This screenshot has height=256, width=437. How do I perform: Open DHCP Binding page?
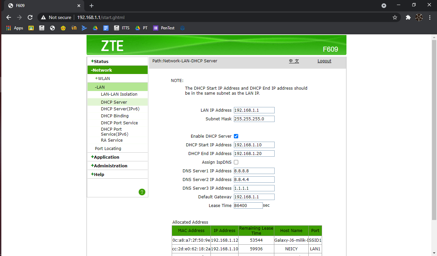point(115,116)
